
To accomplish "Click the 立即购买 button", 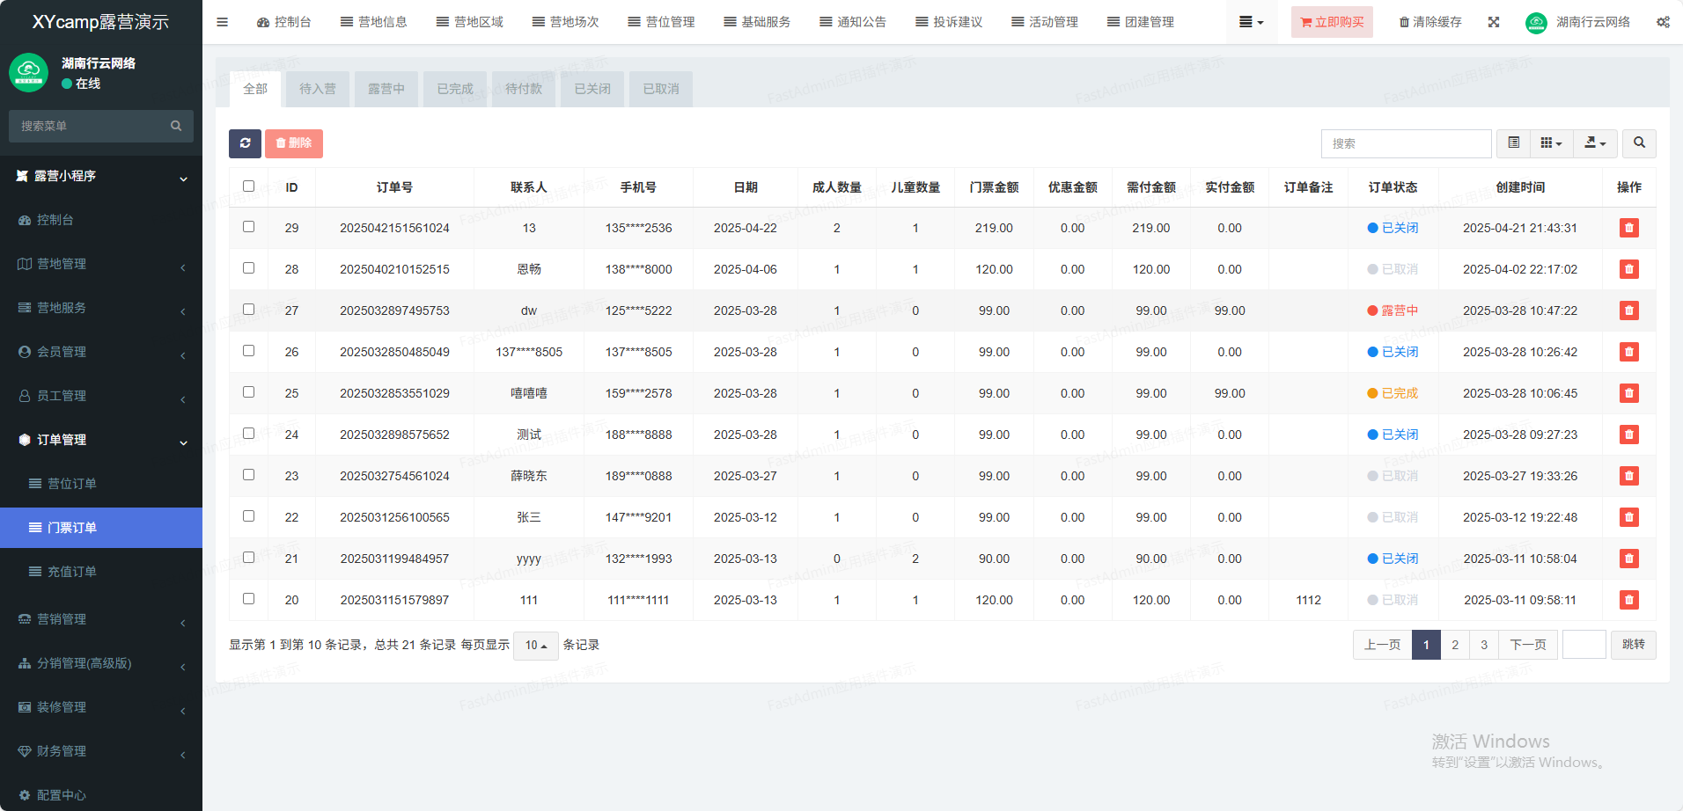I will tap(1331, 22).
